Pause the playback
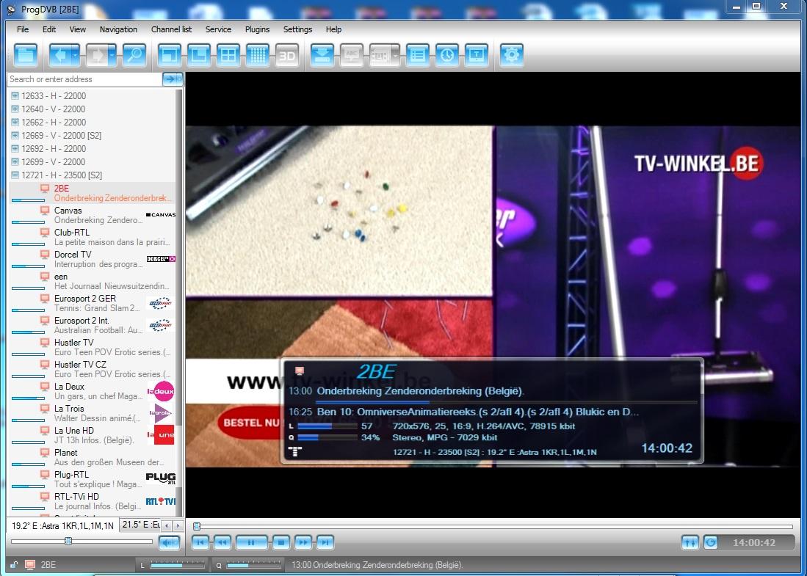Image resolution: width=807 pixels, height=576 pixels. [x=252, y=542]
